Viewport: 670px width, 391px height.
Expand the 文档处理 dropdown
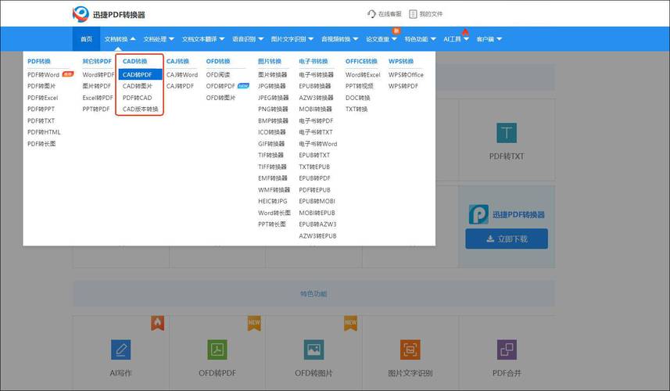tap(159, 39)
